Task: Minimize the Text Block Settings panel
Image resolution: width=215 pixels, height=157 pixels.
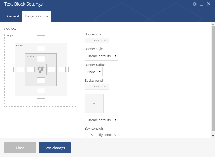Action: click(x=201, y=4)
